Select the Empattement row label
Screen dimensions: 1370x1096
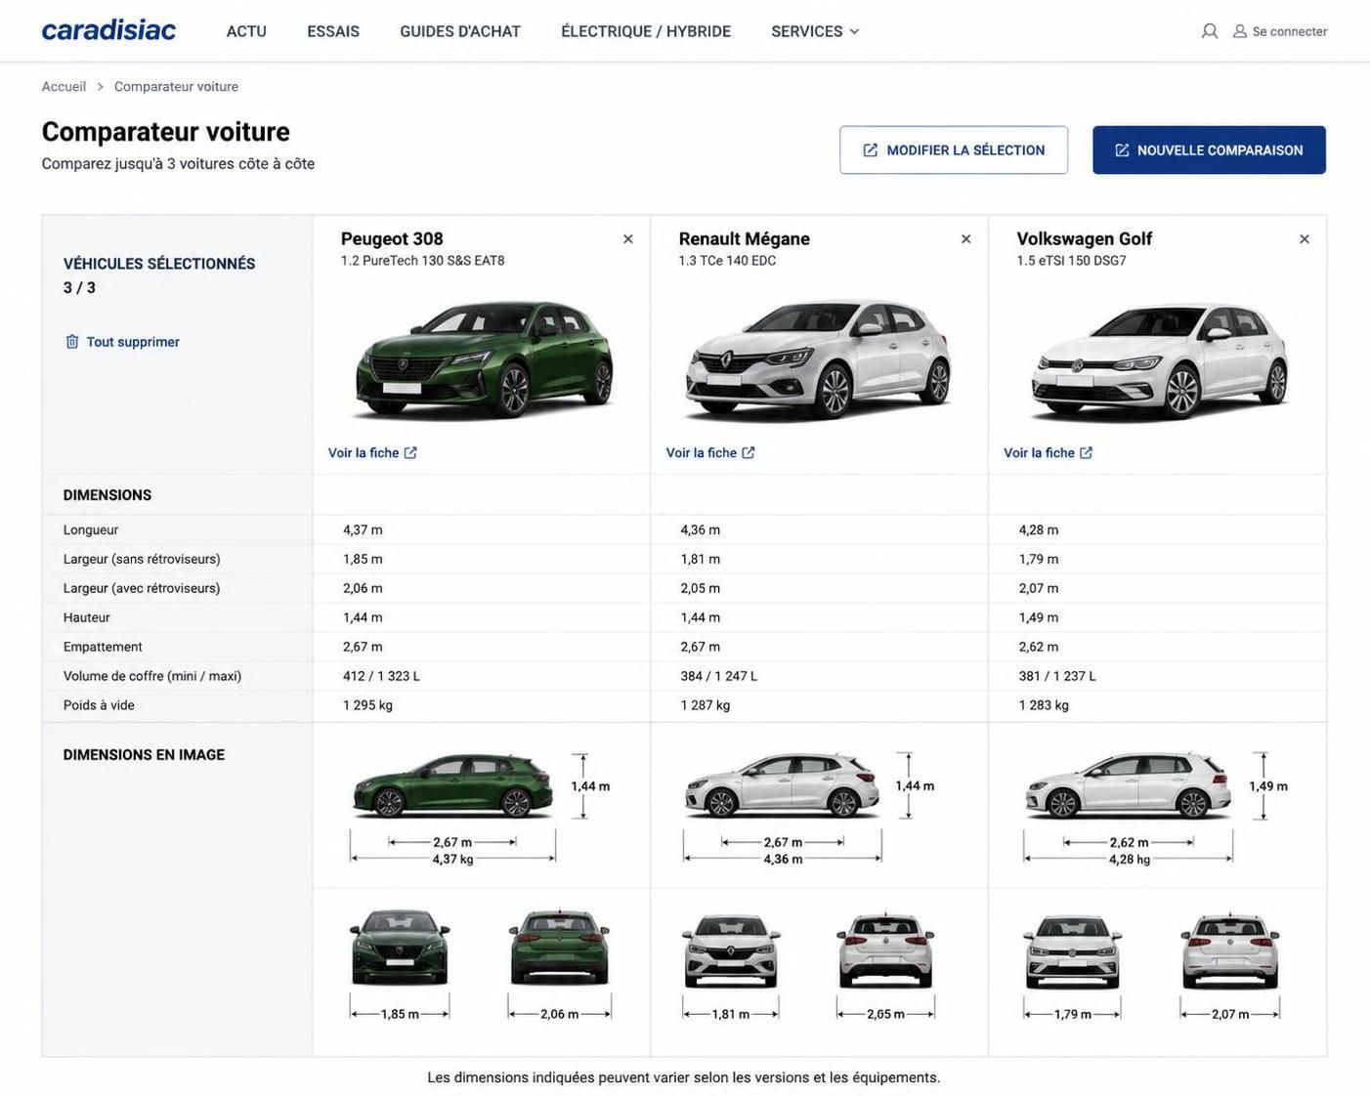coord(103,648)
